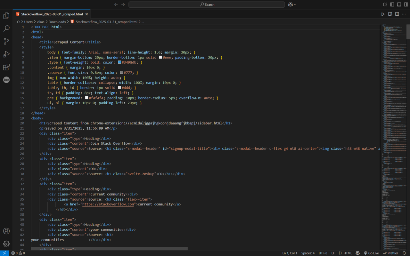Place the cursor on "Scraped Content" title text
The height and width of the screenshot is (256, 410).
pyautogui.click(x=69, y=42)
